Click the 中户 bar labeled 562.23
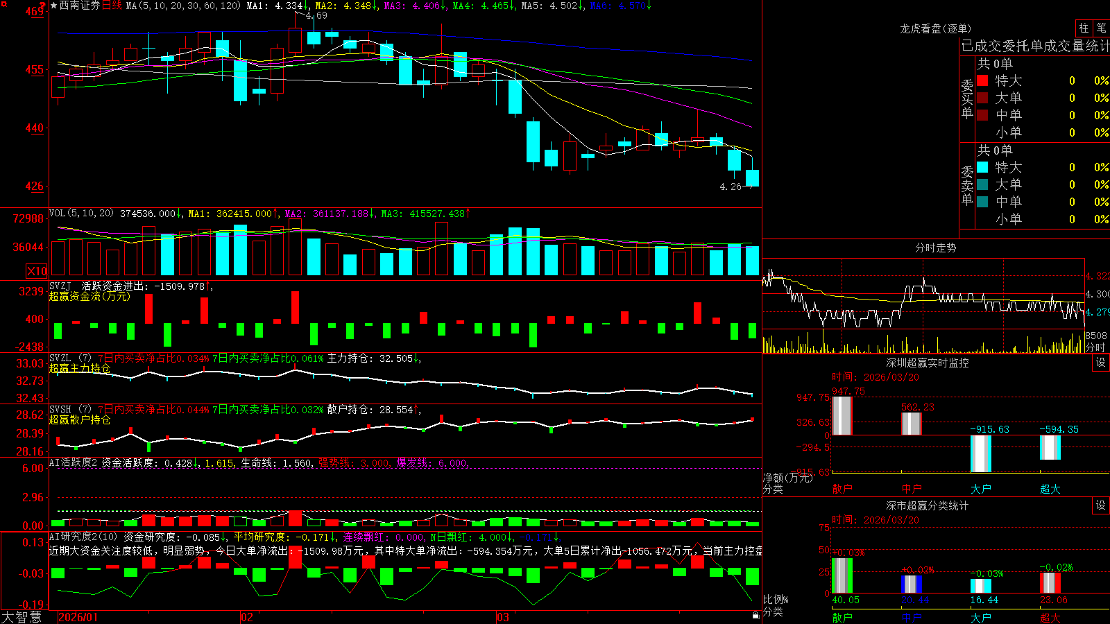Screen dimensions: 1110x624 coord(912,424)
